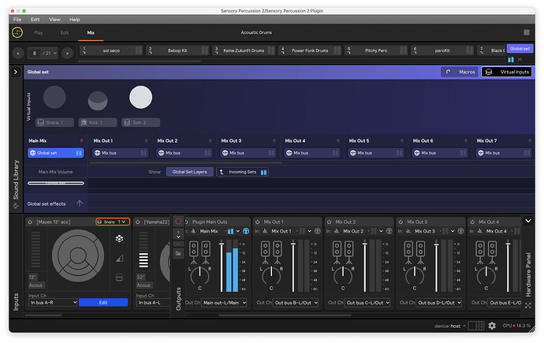Click the blue Edit button

click(x=103, y=302)
